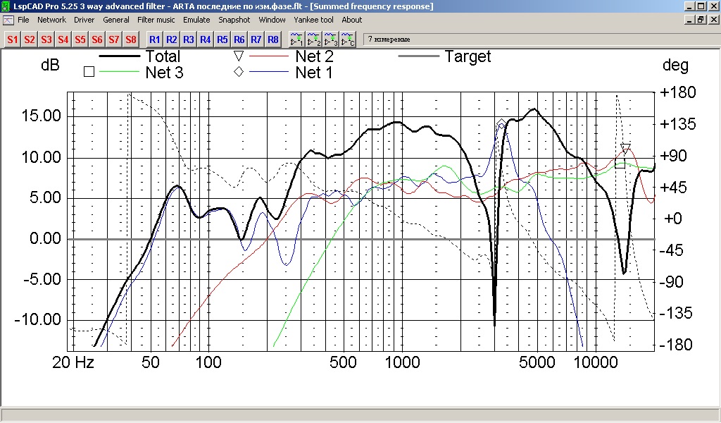Open the About menu
721x423 pixels.
coord(352,20)
